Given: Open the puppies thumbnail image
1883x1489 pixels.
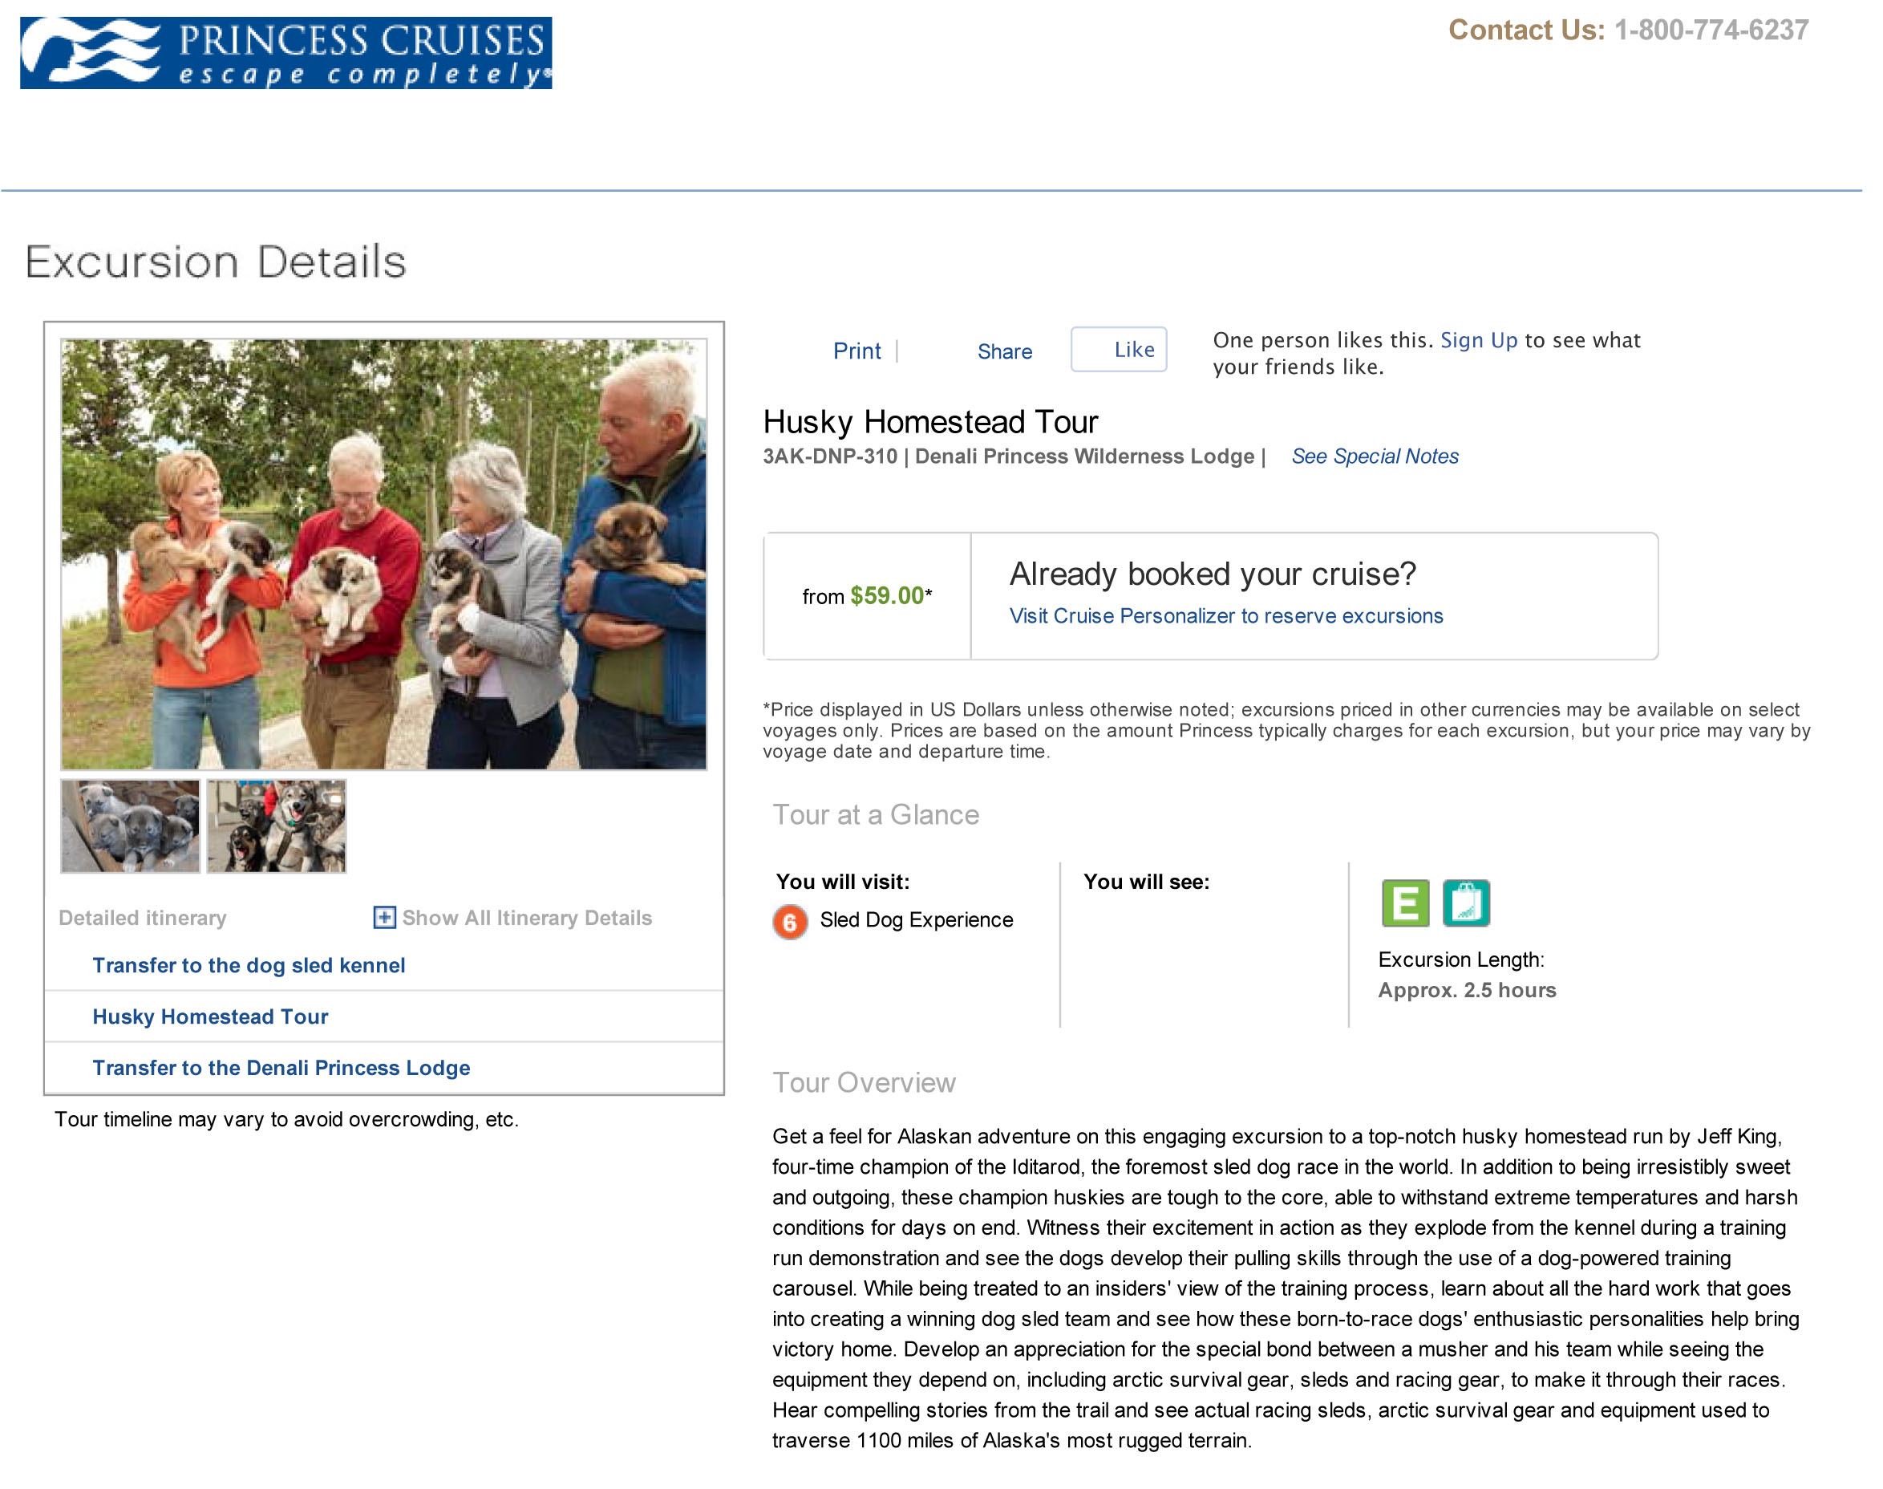Looking at the screenshot, I should point(130,826).
